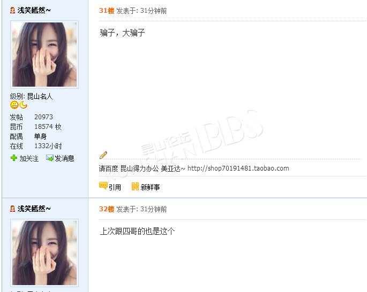
Task: Click the avatar photo in post 32
Action: (x=44, y=253)
